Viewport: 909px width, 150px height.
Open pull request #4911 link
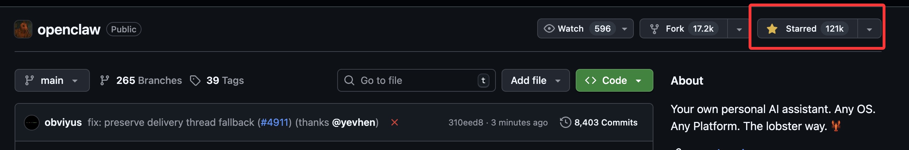274,123
